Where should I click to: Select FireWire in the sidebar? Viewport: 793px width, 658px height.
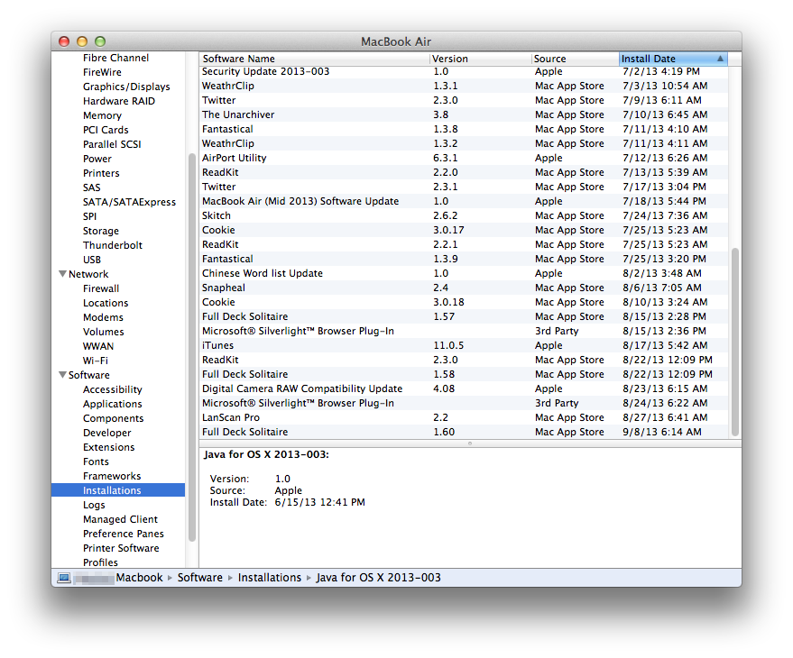(102, 72)
